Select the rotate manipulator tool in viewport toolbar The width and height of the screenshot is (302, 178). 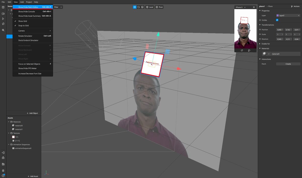tap(138, 7)
